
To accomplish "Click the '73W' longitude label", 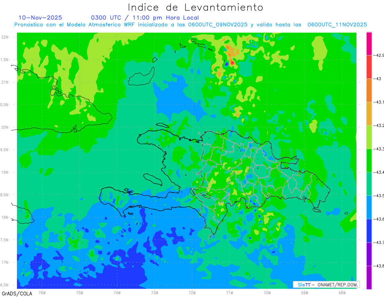I will (x=155, y=293).
